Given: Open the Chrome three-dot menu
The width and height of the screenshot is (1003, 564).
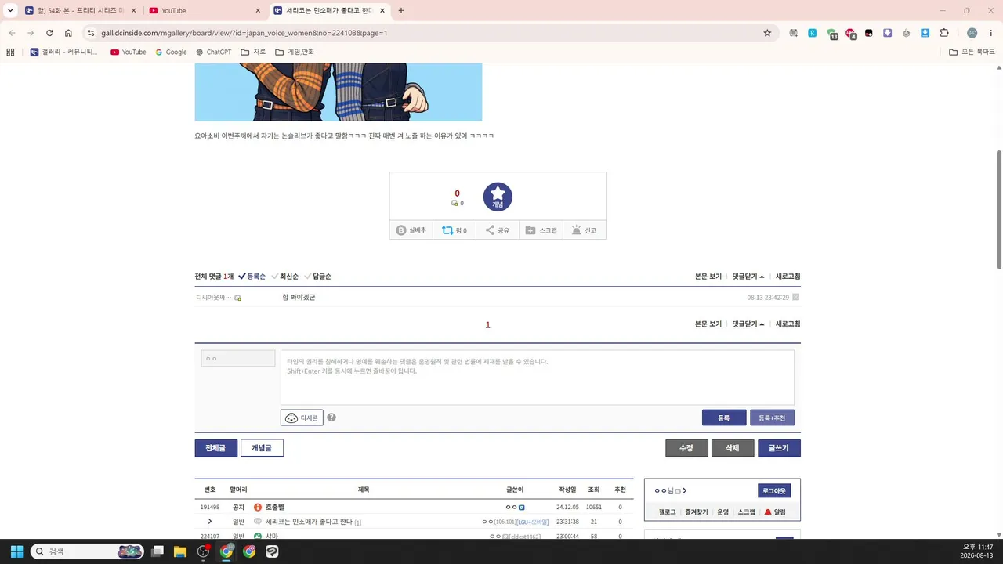Looking at the screenshot, I should point(990,33).
